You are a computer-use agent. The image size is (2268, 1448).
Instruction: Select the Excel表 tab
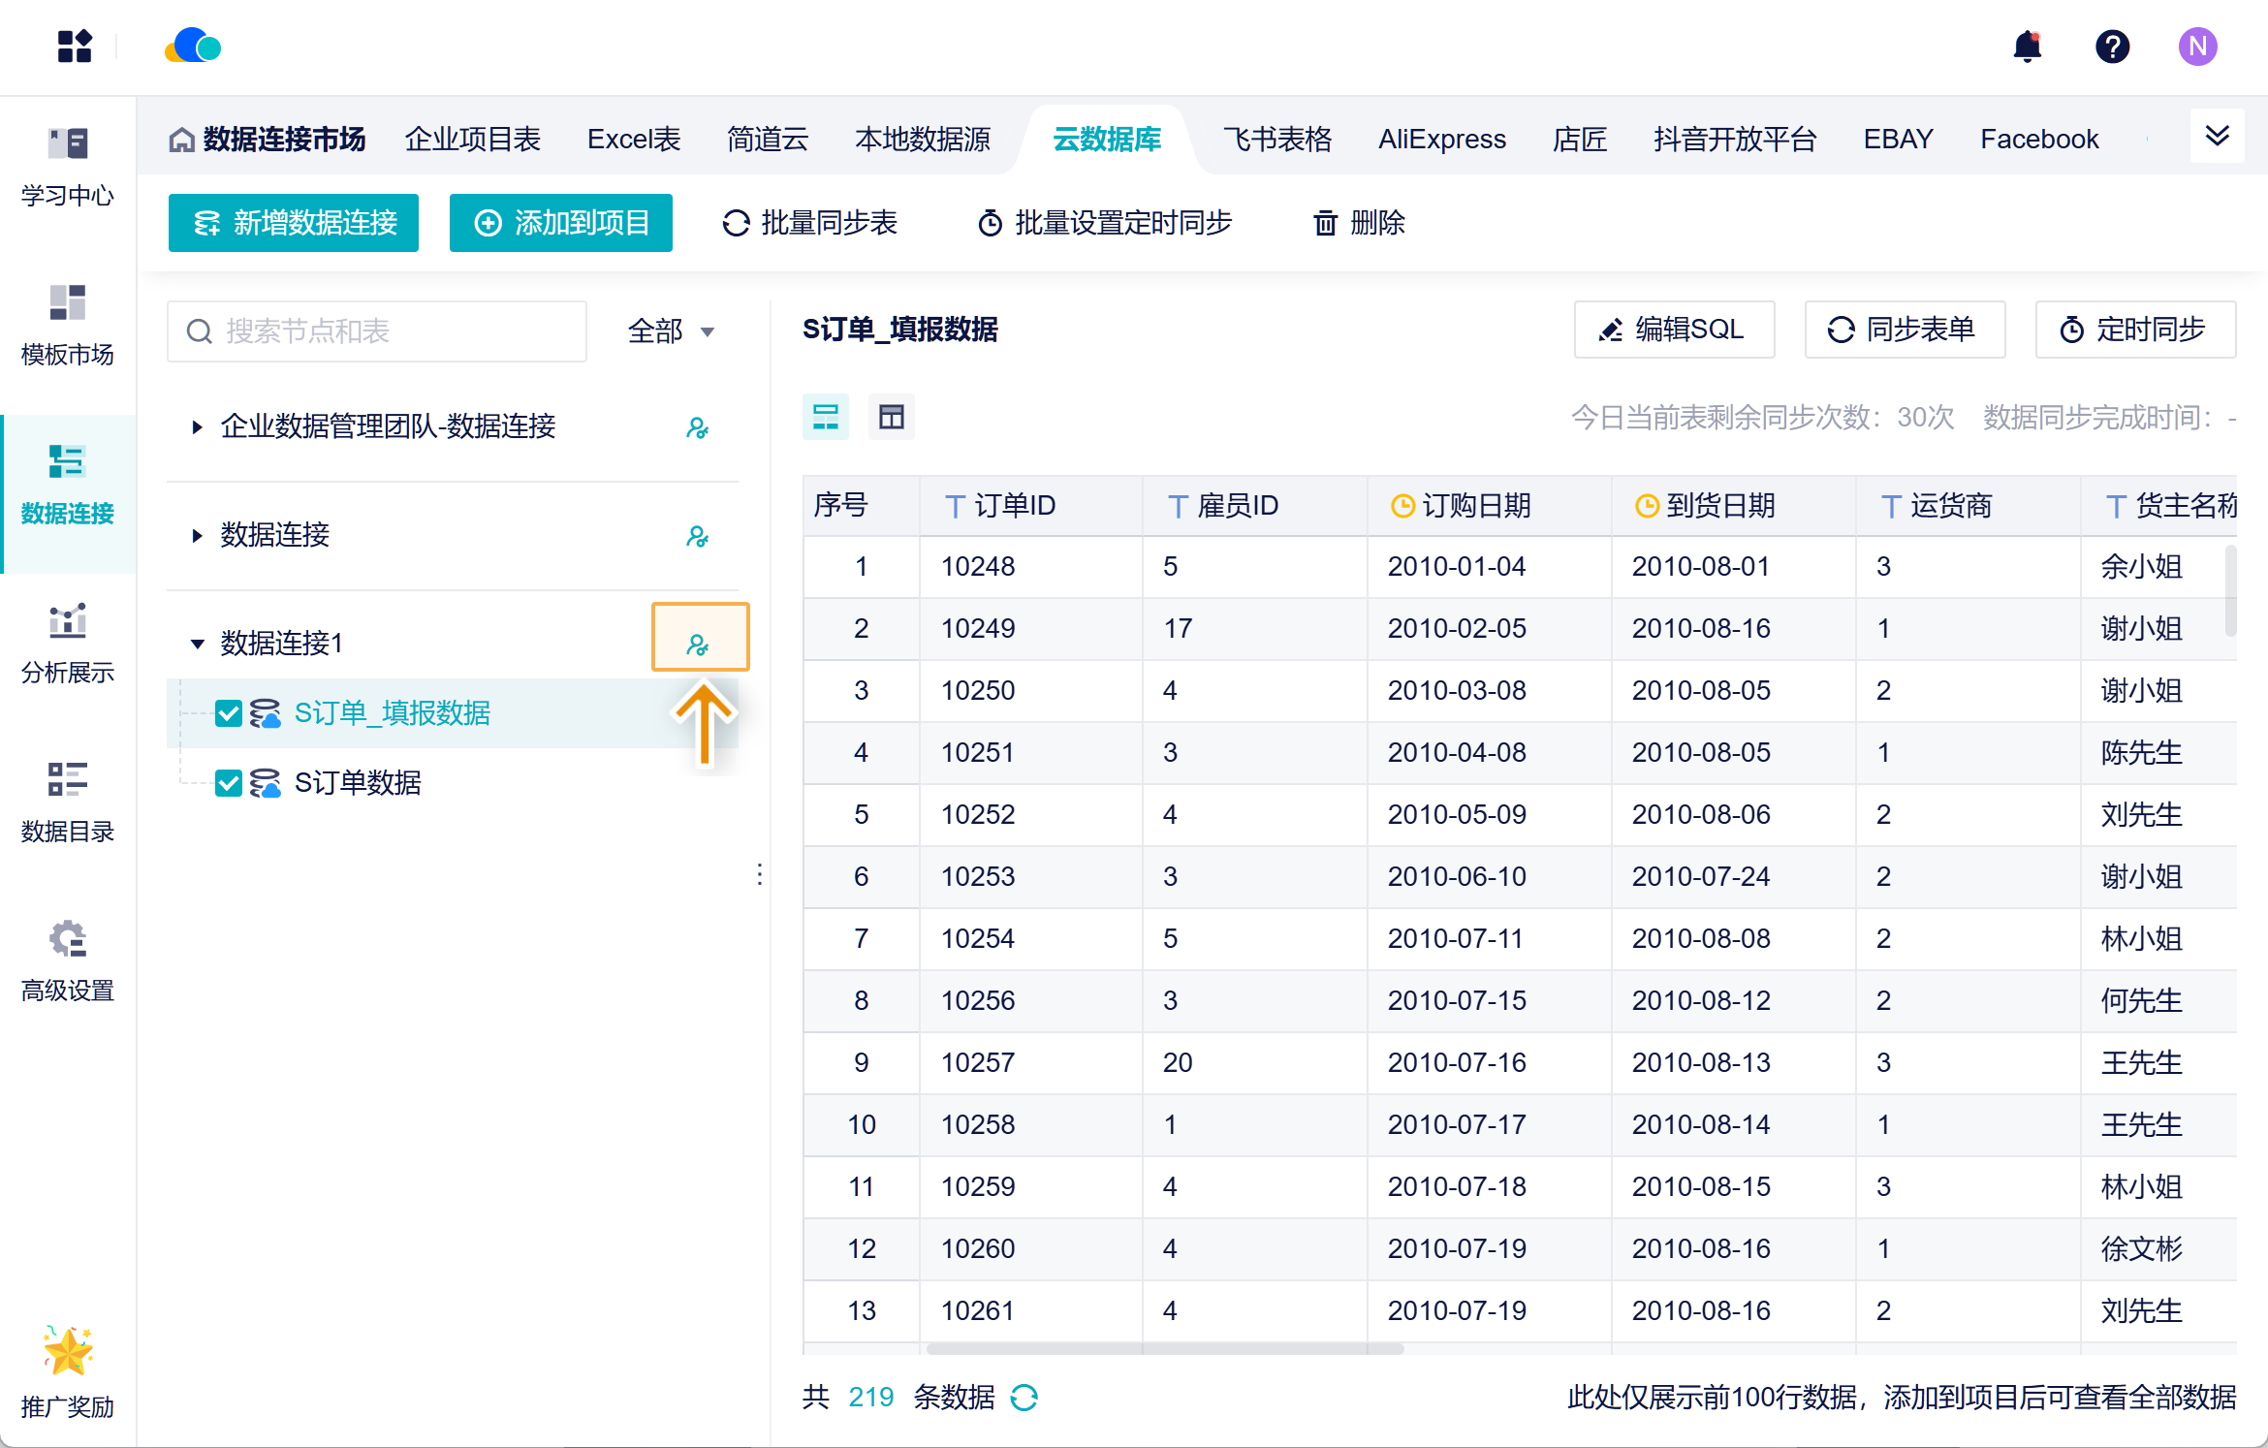point(633,140)
